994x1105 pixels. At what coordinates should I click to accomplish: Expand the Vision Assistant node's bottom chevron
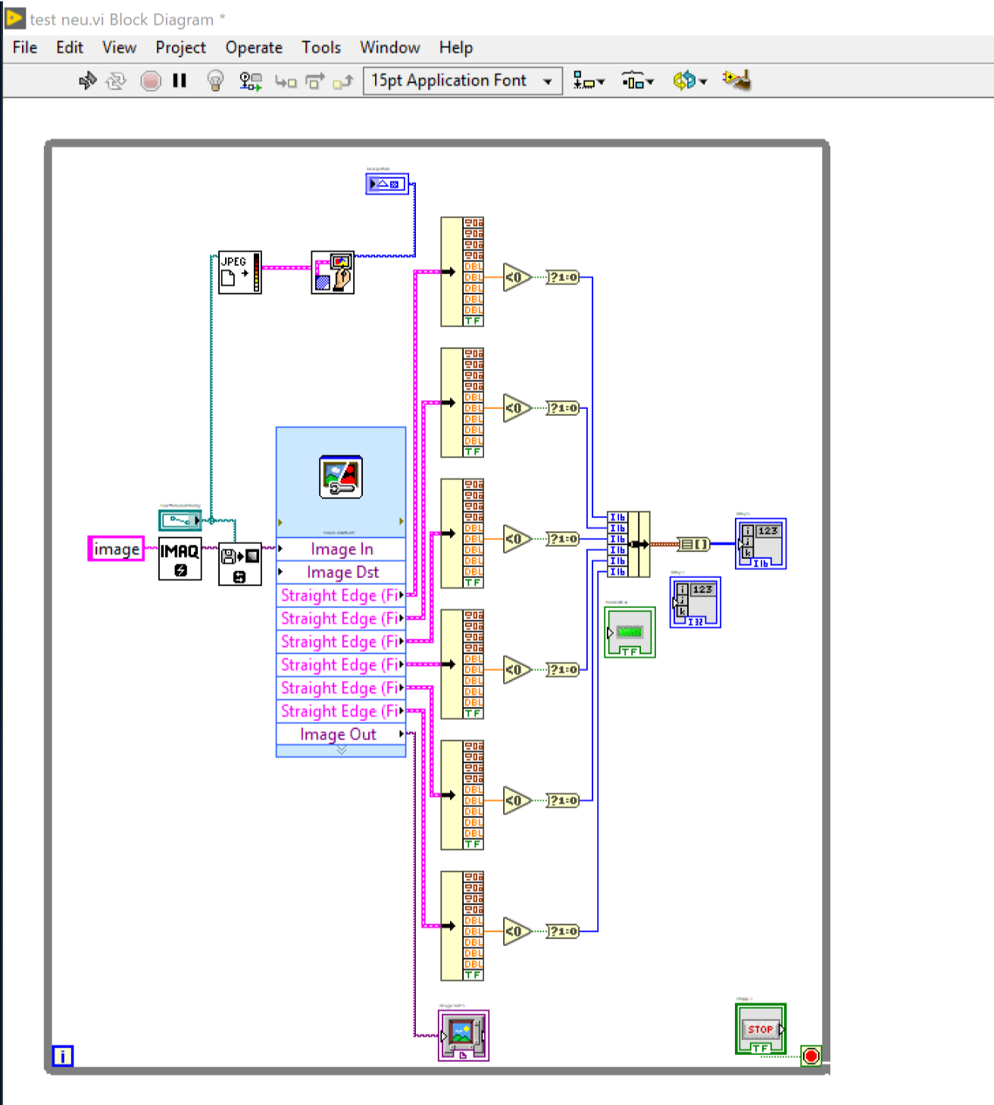click(341, 750)
